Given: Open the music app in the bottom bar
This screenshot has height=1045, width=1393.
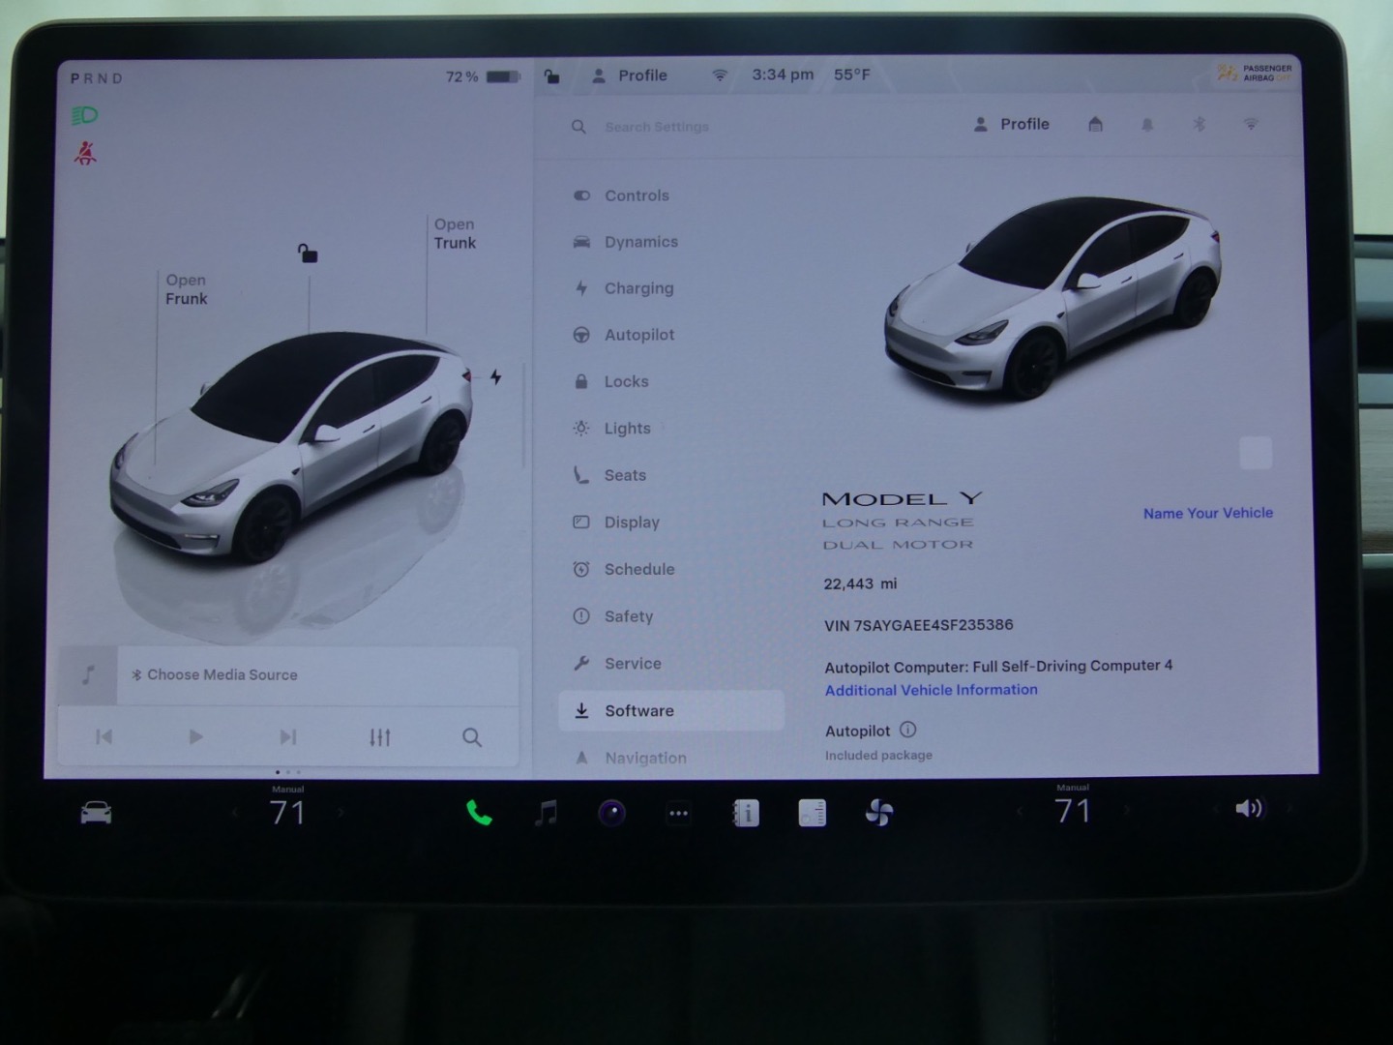Looking at the screenshot, I should (x=547, y=813).
